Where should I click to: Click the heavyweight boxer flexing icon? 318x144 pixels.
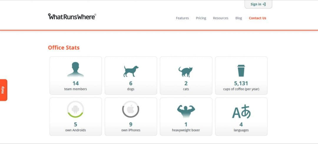click(186, 111)
